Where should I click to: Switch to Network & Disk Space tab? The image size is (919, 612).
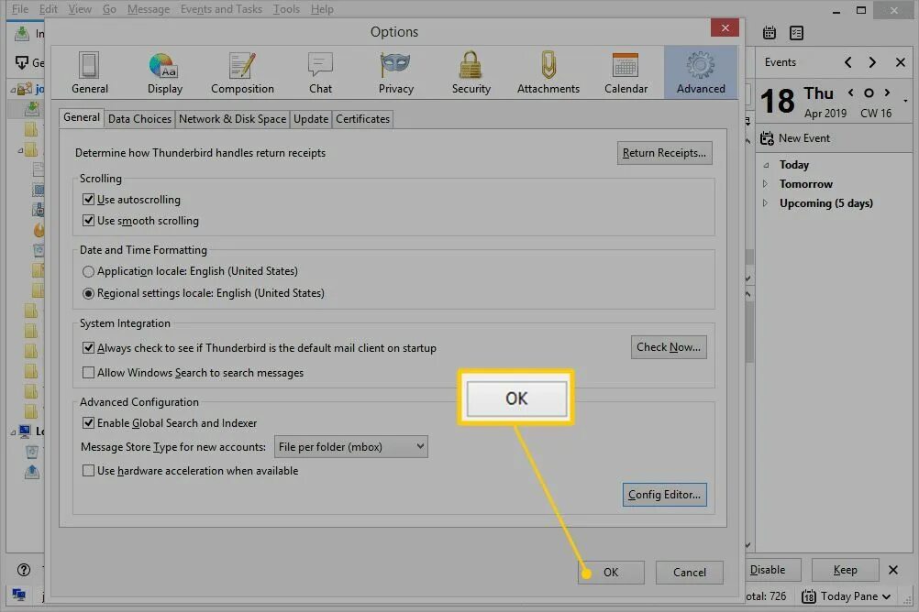[232, 119]
